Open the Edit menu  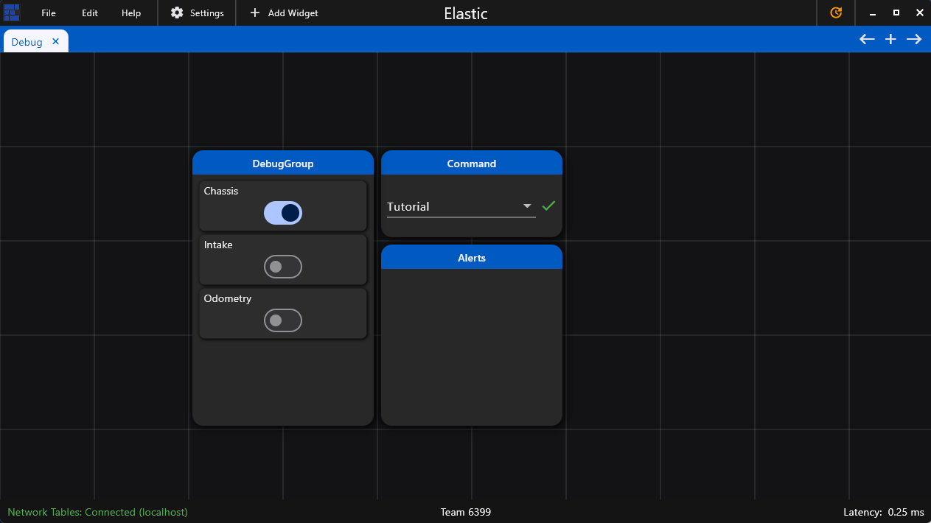[90, 13]
